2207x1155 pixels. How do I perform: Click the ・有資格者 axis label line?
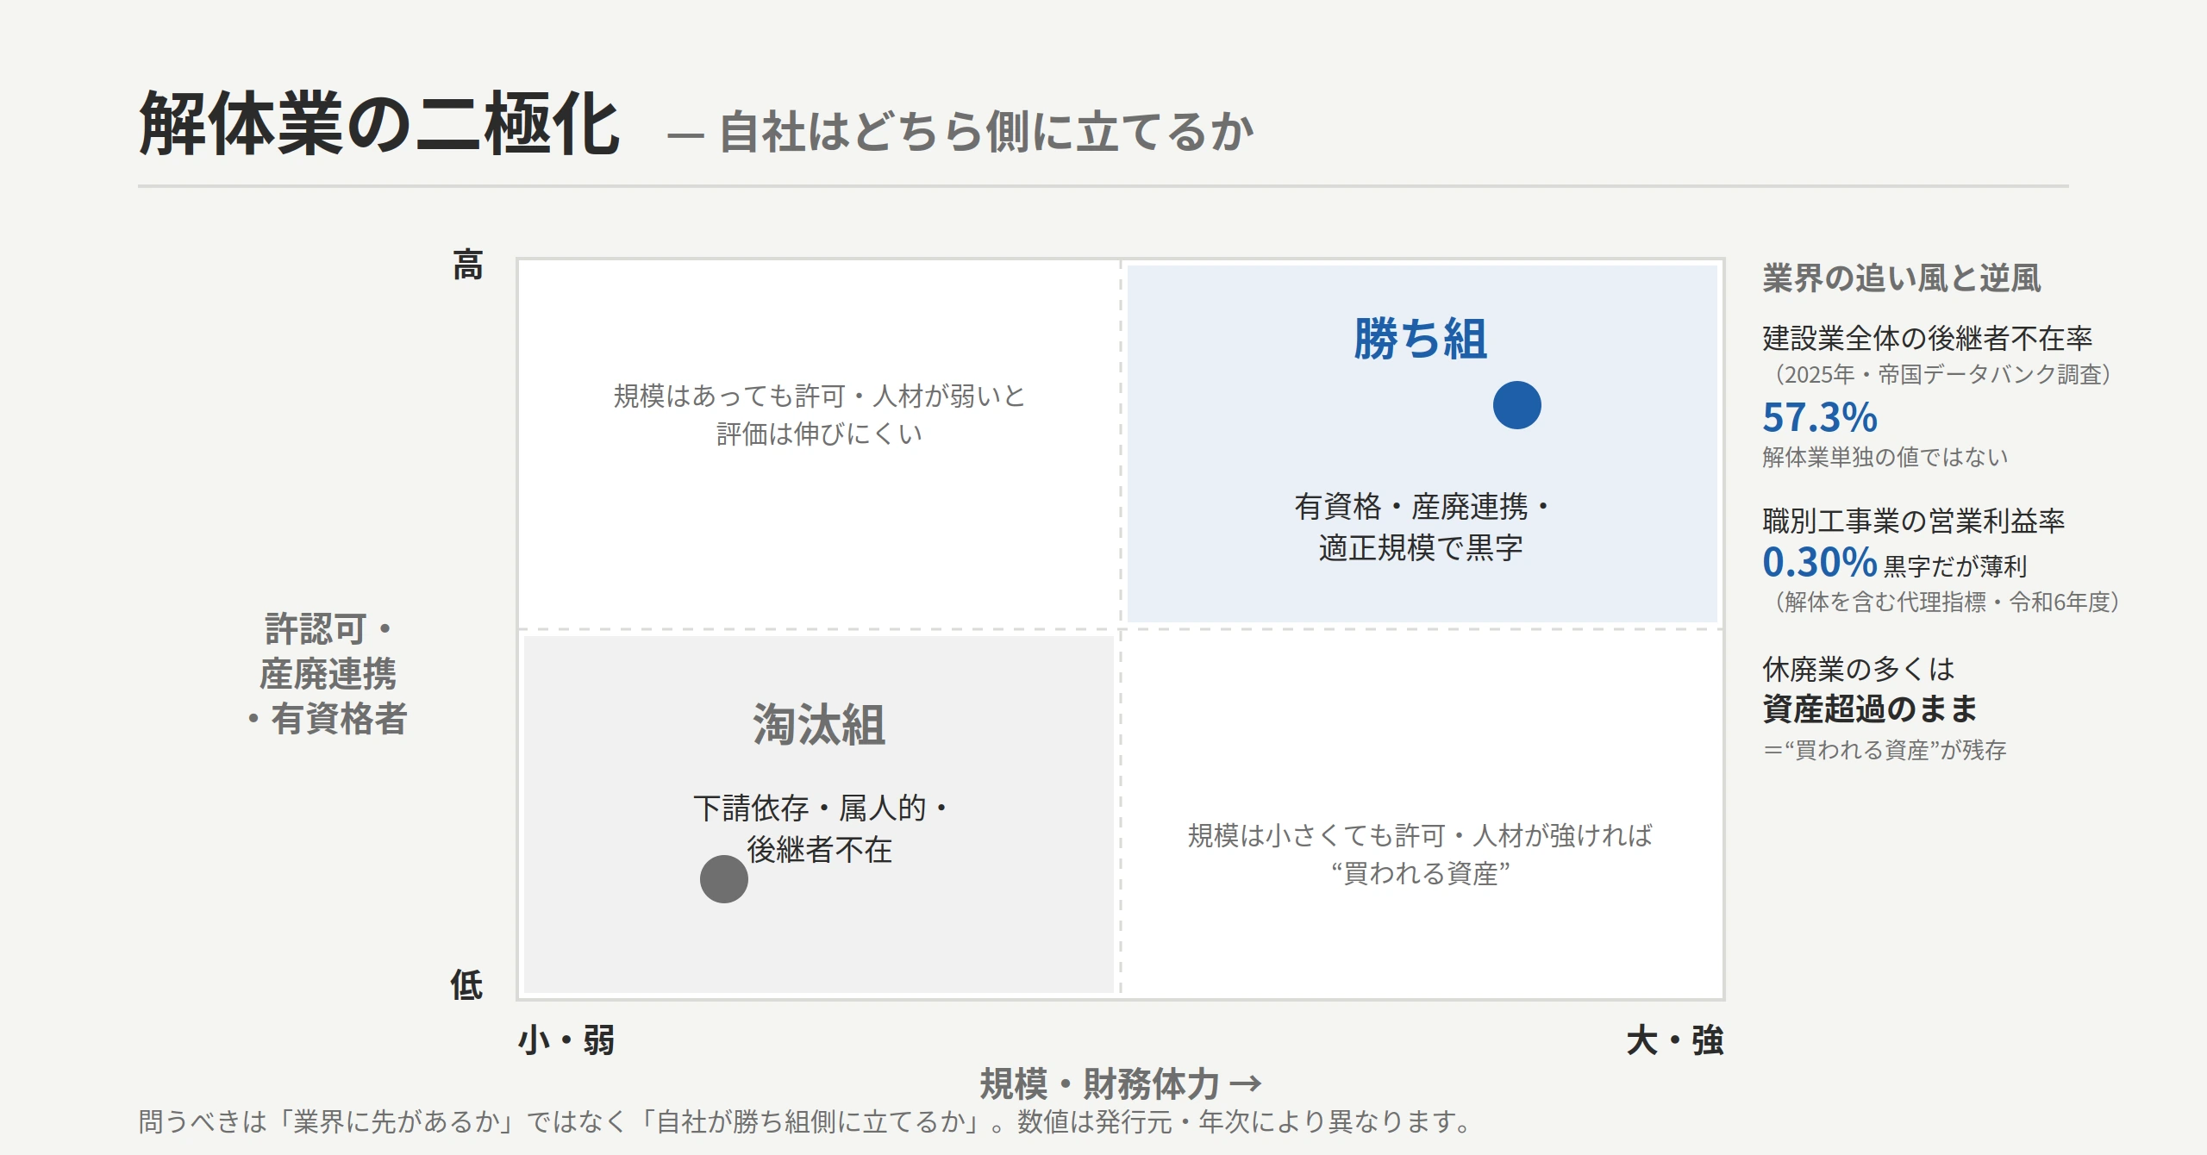point(328,719)
